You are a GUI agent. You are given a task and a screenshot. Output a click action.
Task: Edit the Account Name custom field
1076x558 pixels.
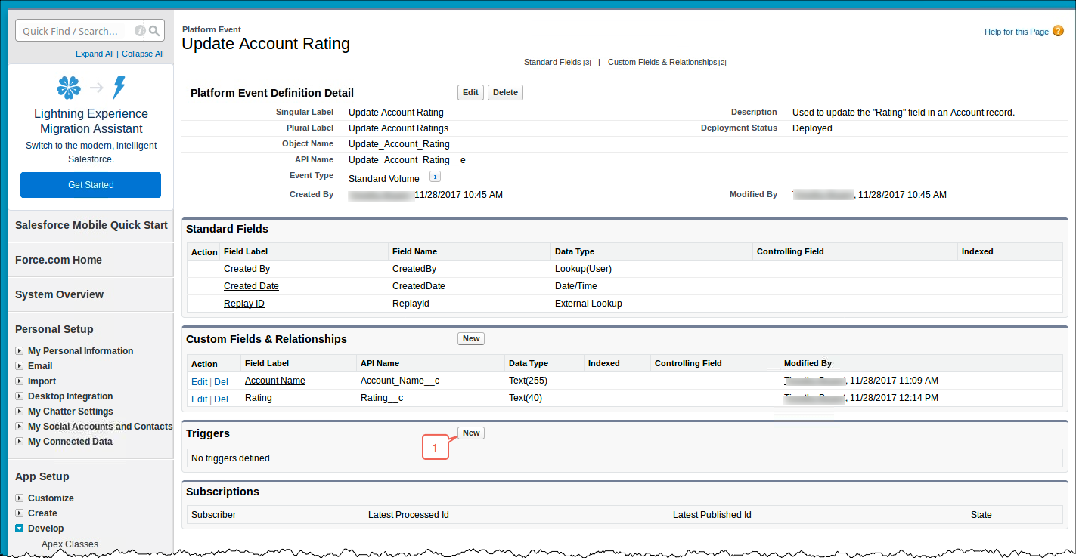tap(199, 382)
